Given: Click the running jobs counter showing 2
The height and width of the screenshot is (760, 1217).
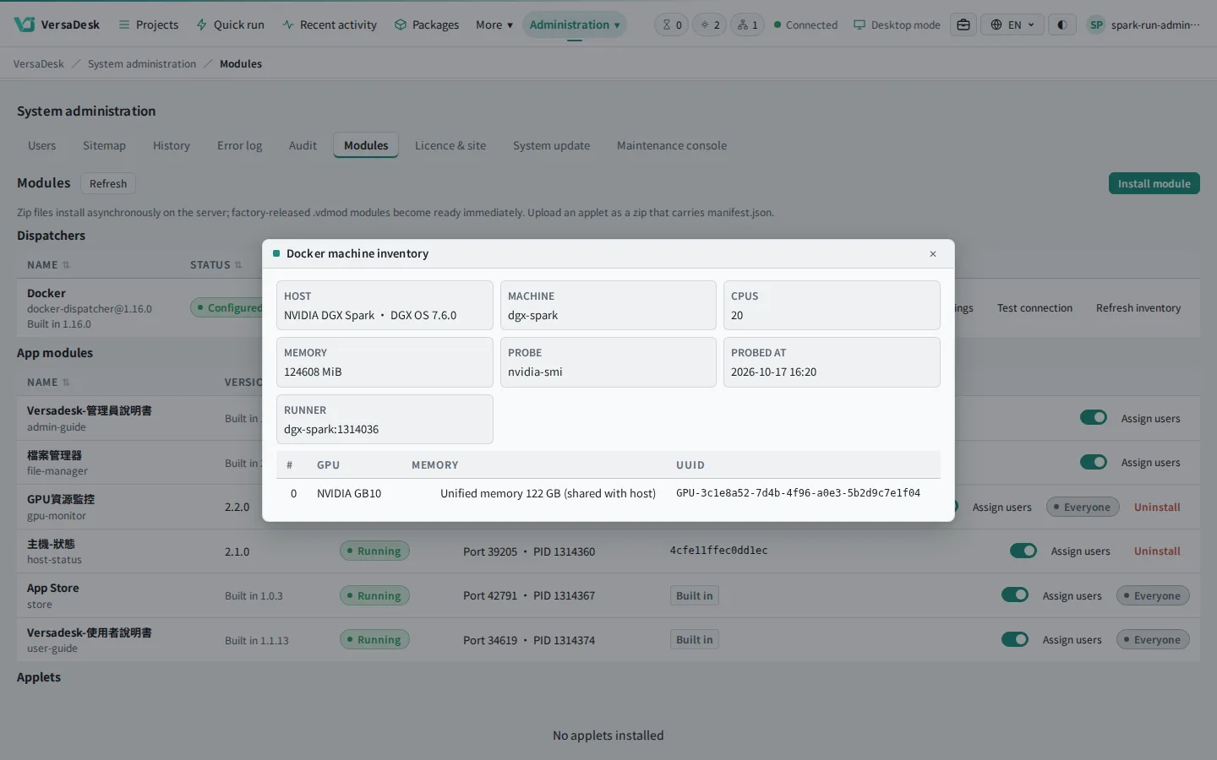Looking at the screenshot, I should pos(710,24).
